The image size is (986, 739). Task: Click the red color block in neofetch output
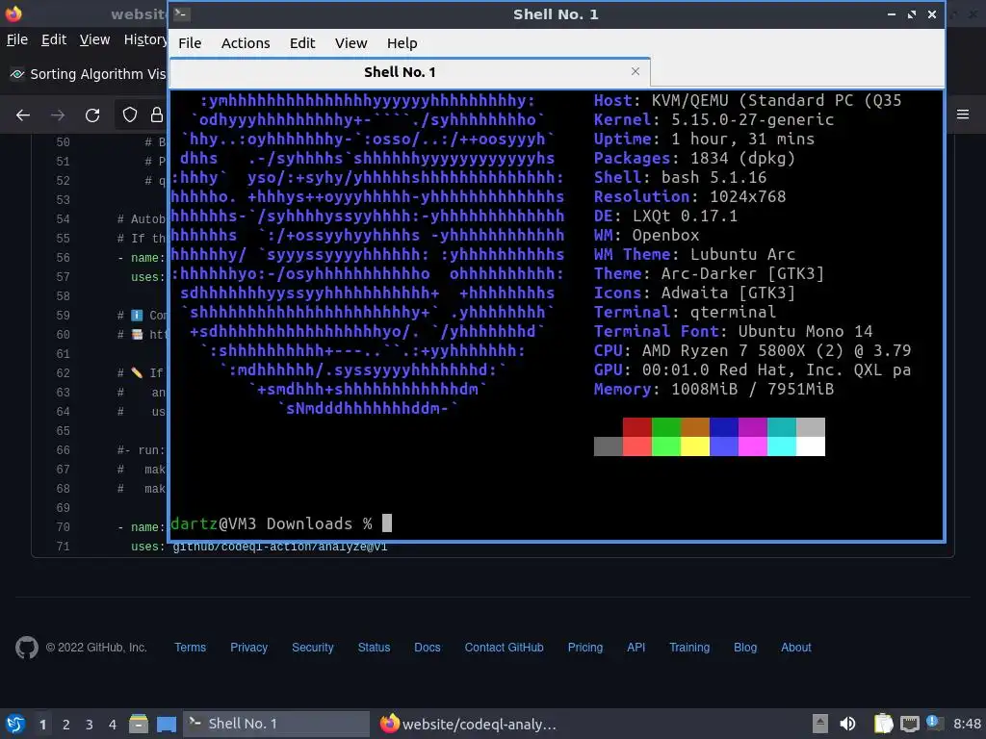(x=637, y=426)
